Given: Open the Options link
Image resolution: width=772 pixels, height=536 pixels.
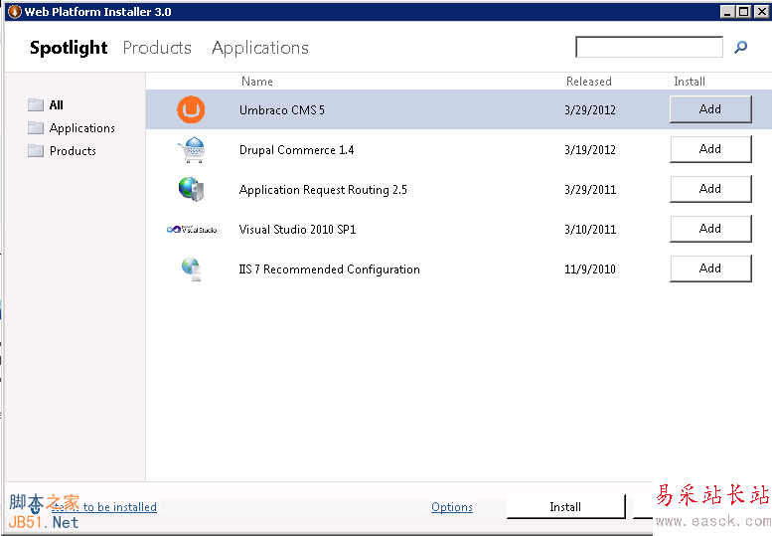Looking at the screenshot, I should click(452, 507).
